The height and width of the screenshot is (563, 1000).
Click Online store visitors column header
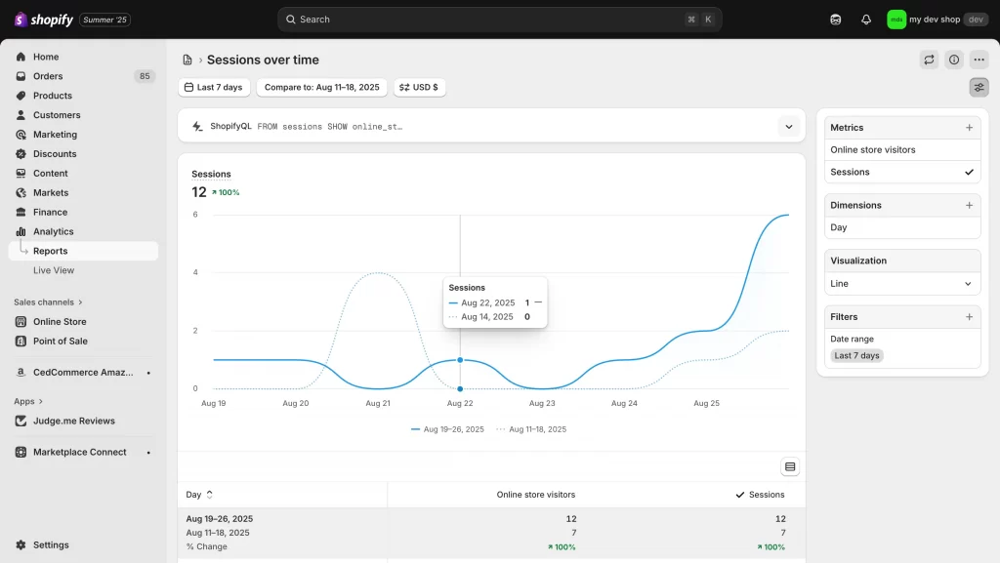pos(536,495)
